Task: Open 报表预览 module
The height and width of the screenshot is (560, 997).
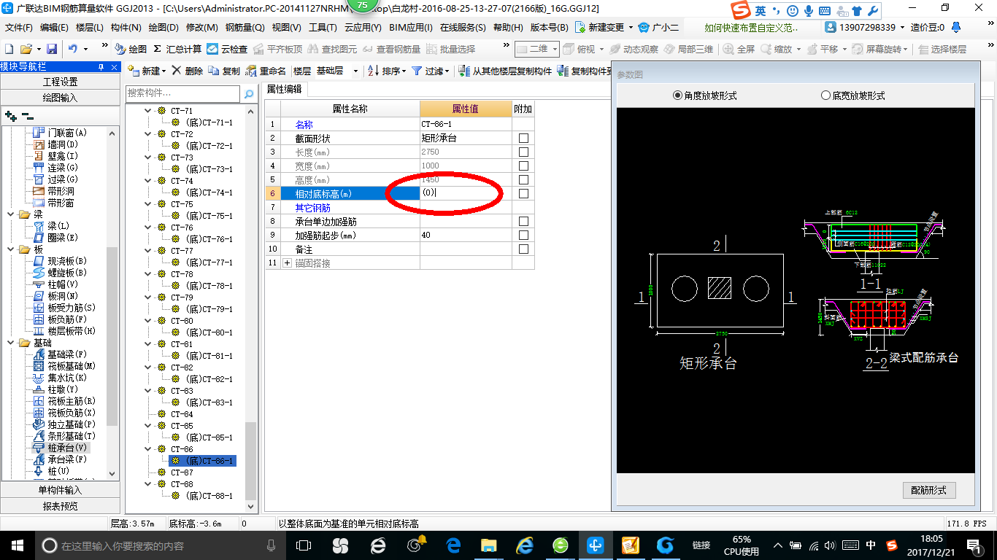Action: click(x=60, y=506)
